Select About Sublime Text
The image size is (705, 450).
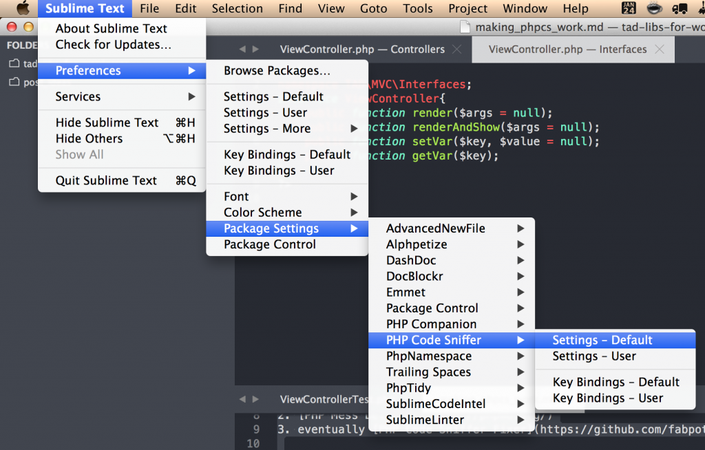pos(122,29)
